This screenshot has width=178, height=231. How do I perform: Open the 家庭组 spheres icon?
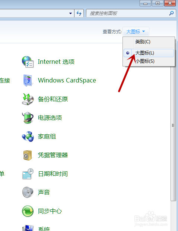pyautogui.click(x=28, y=137)
